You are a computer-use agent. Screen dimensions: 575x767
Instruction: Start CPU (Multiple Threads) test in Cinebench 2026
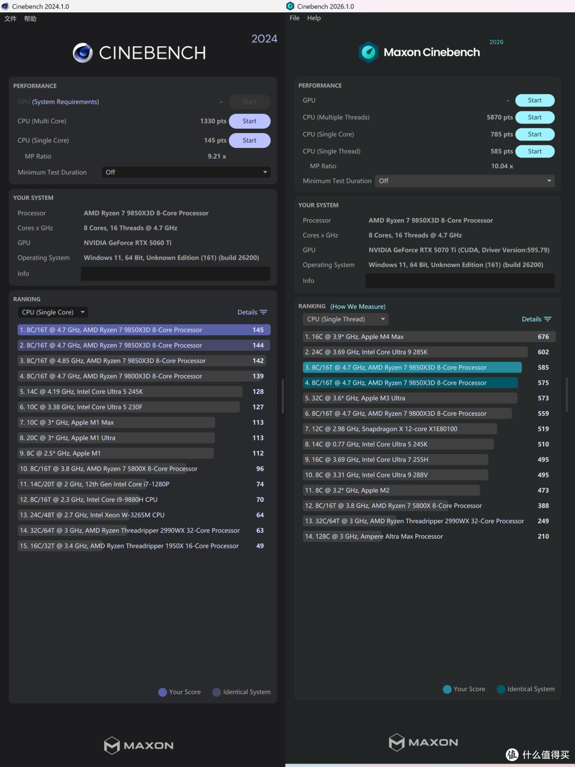pos(535,118)
